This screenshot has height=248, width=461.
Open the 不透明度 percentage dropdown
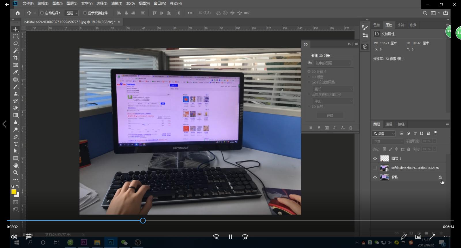pos(434,141)
